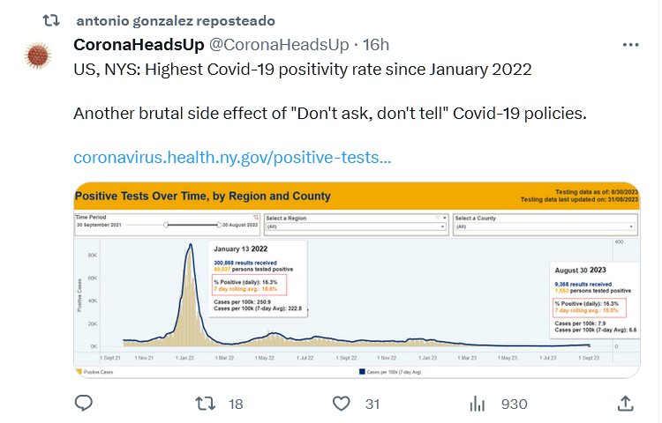Image resolution: width=662 pixels, height=423 pixels.
Task: Like the tweet with heart icon
Action: (342, 403)
